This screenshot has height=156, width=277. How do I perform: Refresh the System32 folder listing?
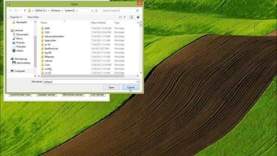pyautogui.click(x=97, y=10)
